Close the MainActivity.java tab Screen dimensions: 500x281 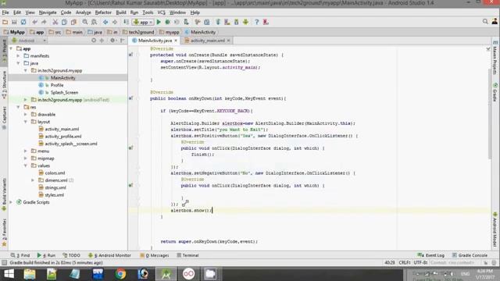[176, 41]
